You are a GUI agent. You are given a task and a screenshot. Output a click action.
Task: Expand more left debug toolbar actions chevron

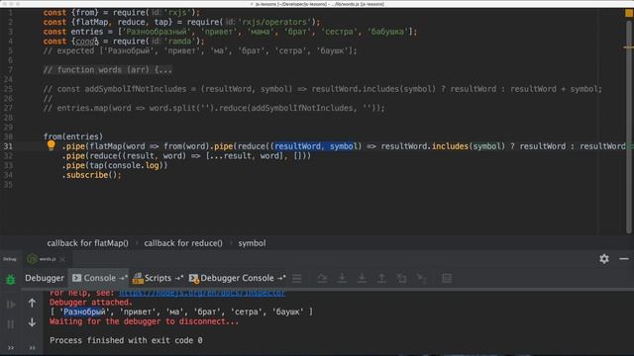click(x=11, y=347)
